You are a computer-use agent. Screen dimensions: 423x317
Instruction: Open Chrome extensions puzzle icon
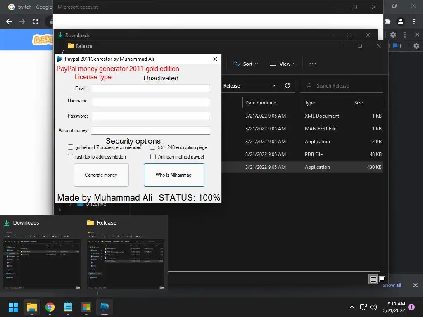[x=387, y=21]
